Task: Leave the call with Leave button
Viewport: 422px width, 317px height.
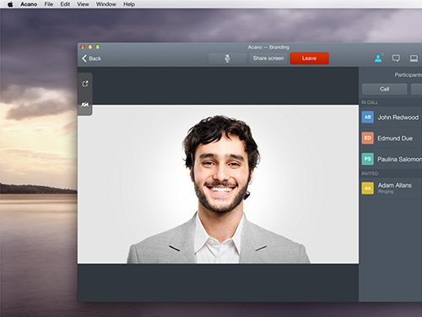Action: pyautogui.click(x=309, y=58)
